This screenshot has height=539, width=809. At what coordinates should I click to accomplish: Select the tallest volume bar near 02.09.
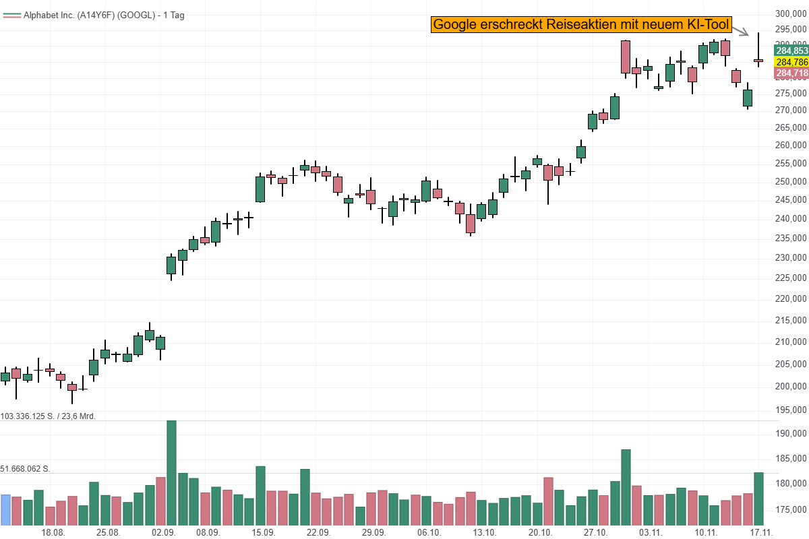pos(171,472)
